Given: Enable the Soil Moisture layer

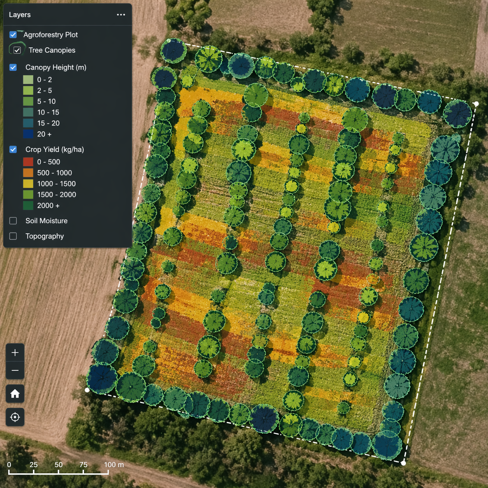Looking at the screenshot, I should pyautogui.click(x=13, y=221).
